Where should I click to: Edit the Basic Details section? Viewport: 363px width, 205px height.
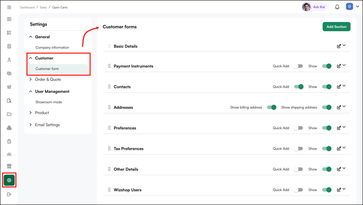[339, 46]
